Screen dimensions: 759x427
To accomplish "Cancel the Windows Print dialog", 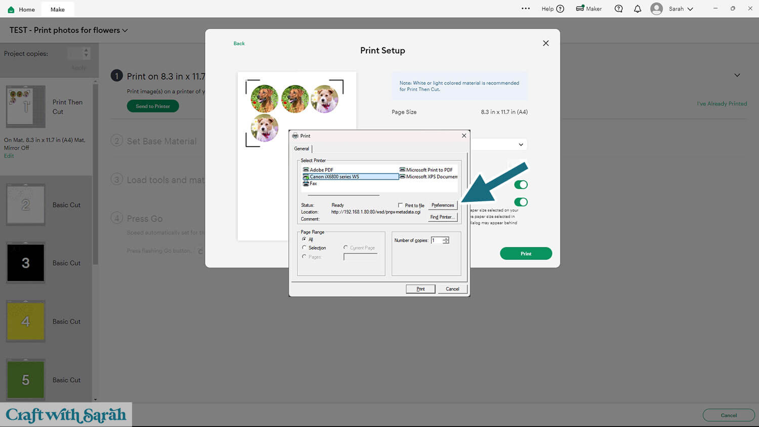I will coord(452,289).
